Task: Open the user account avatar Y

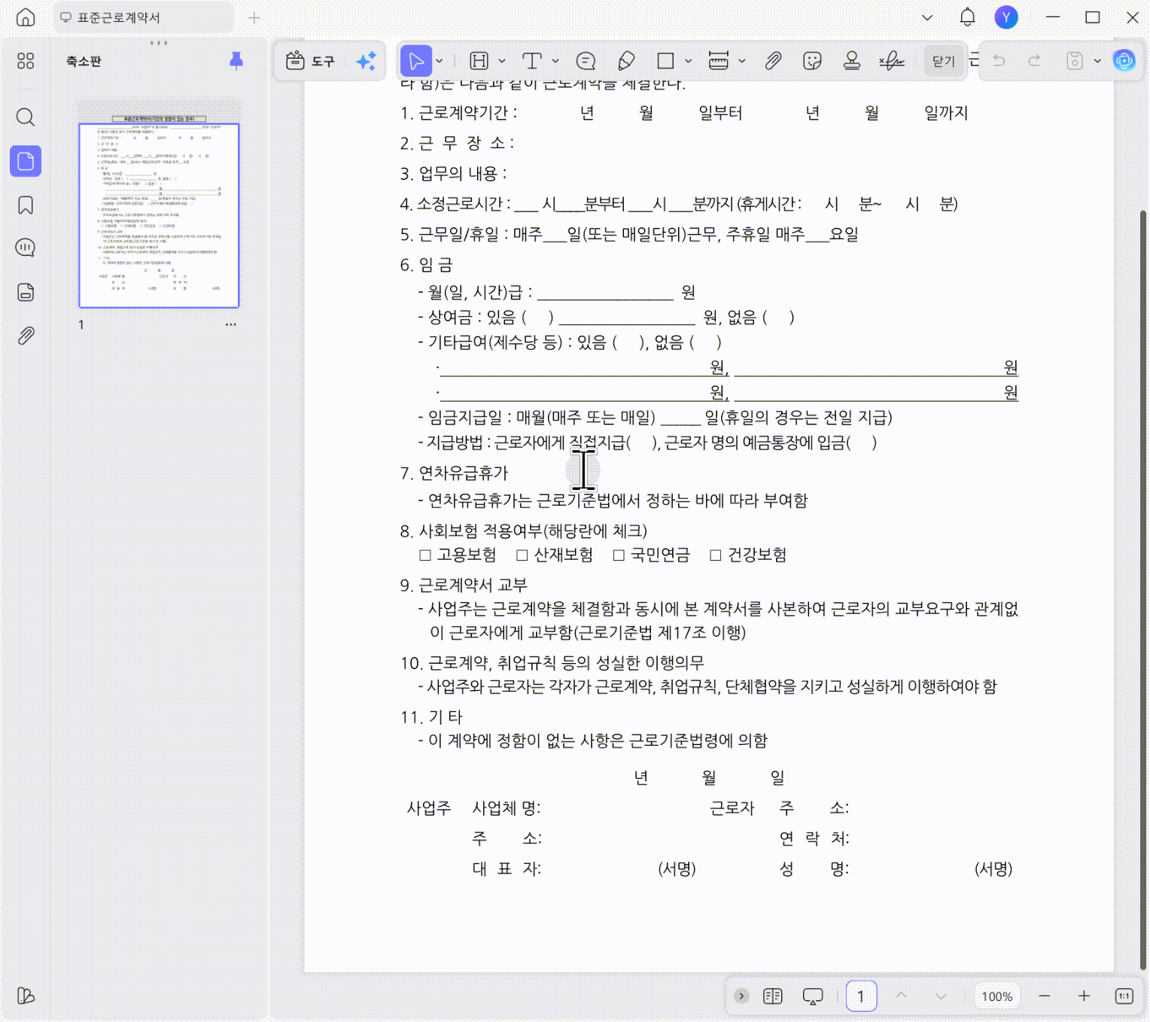Action: 1006,17
